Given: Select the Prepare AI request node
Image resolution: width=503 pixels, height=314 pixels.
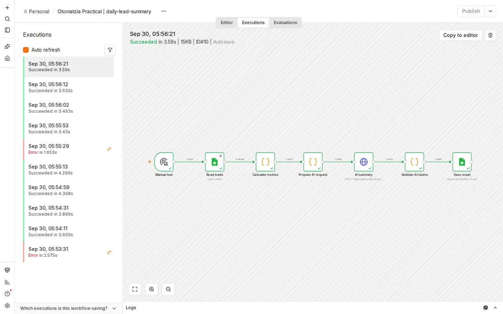Looking at the screenshot, I should pos(313,162).
